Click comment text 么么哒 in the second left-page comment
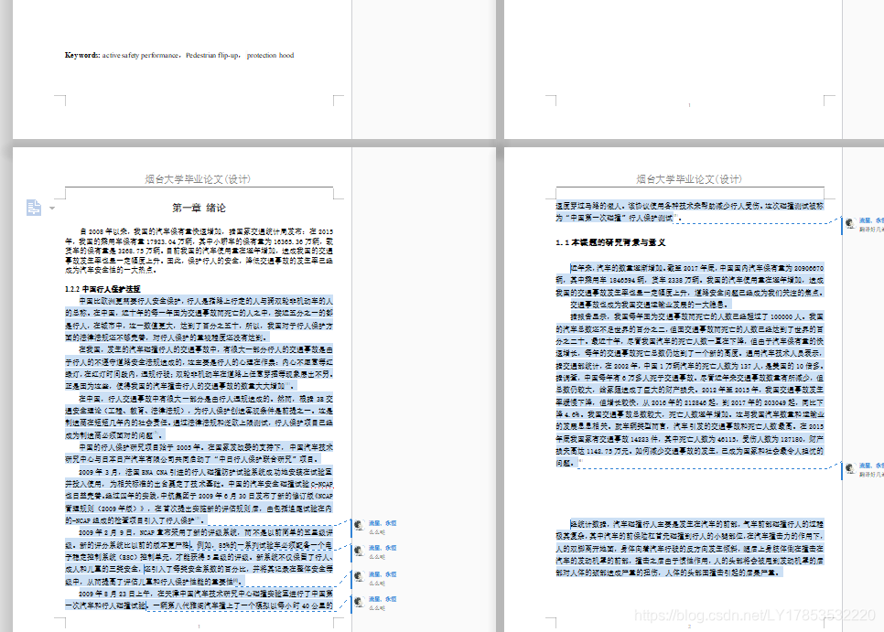Viewport: 884px width, 632px height. point(377,556)
